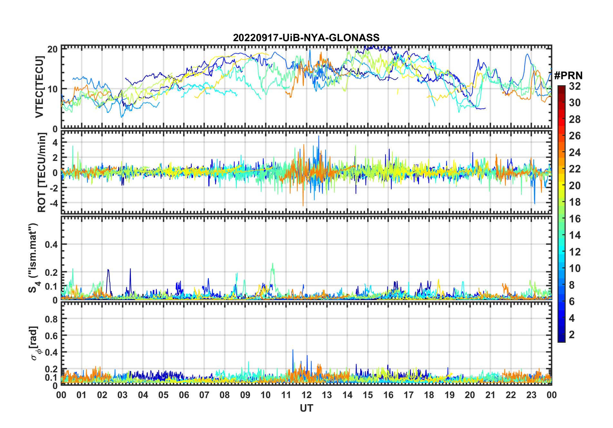Click the 0.8 tick on the sigma-phi axis

click(52, 319)
